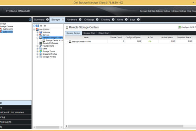Open Replications & Live Volumes navigation section
This screenshot has width=196, height=131.
point(16,112)
